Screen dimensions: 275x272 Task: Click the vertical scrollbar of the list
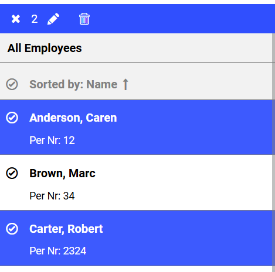coord(273,153)
